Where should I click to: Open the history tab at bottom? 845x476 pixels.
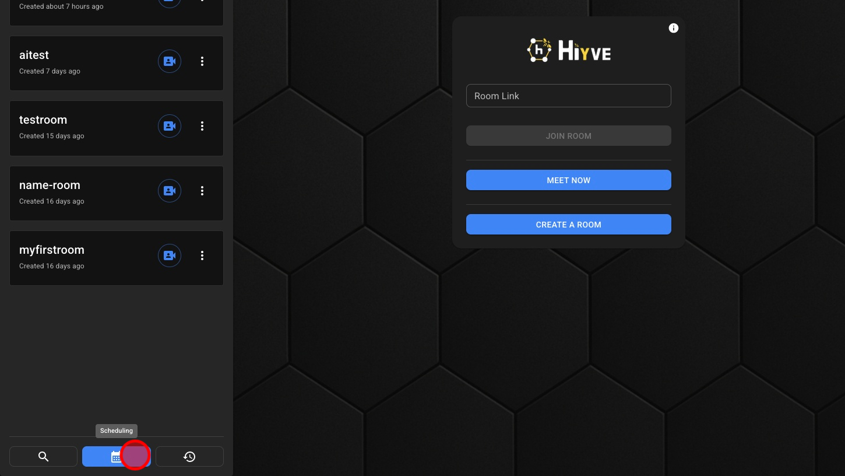[x=189, y=456]
